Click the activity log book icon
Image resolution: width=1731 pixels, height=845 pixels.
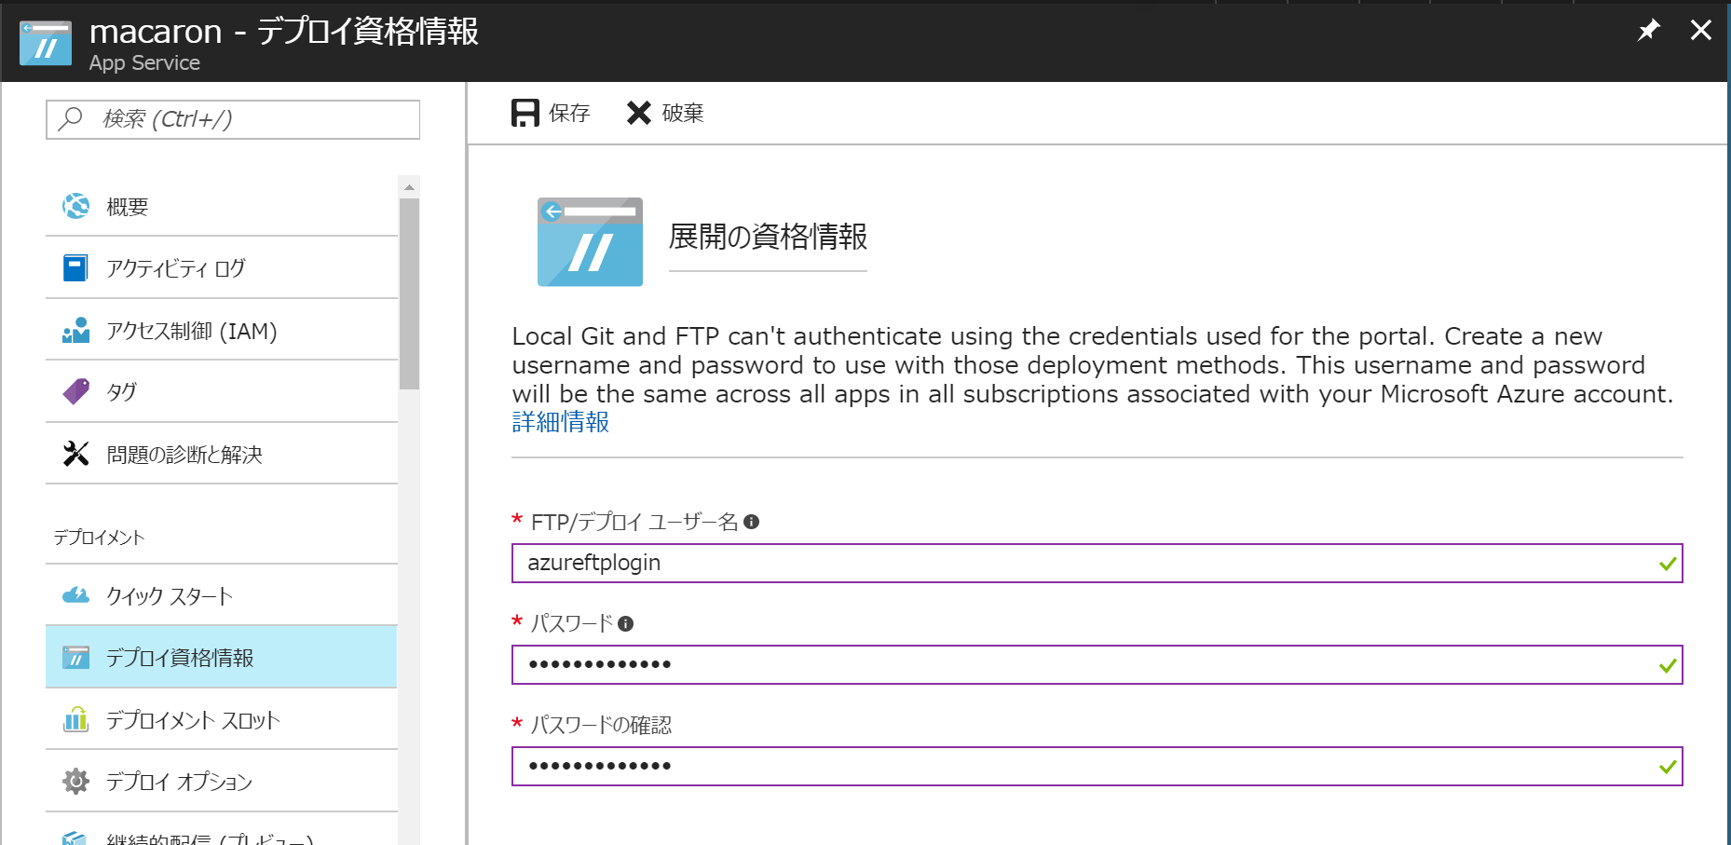pyautogui.click(x=75, y=268)
